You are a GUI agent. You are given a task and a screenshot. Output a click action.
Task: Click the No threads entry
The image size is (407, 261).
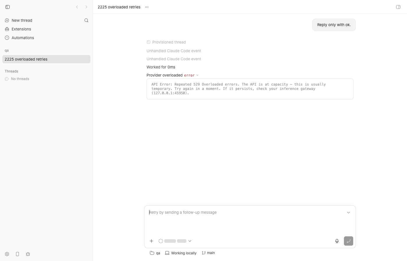click(17, 79)
